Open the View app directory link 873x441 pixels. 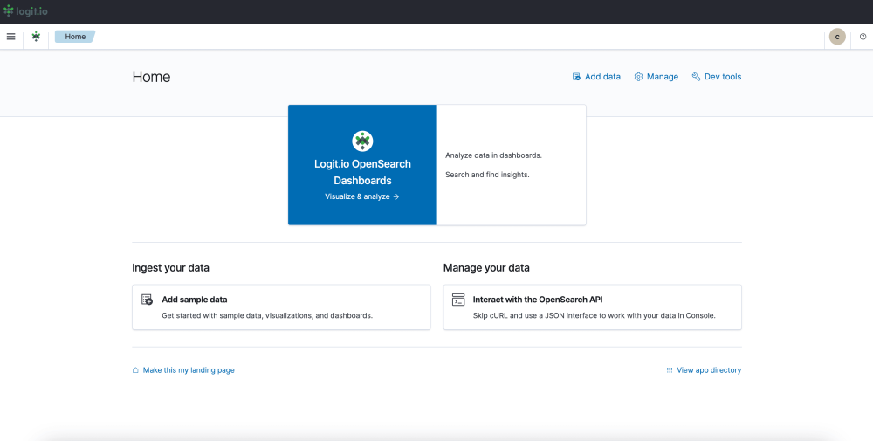coord(709,370)
